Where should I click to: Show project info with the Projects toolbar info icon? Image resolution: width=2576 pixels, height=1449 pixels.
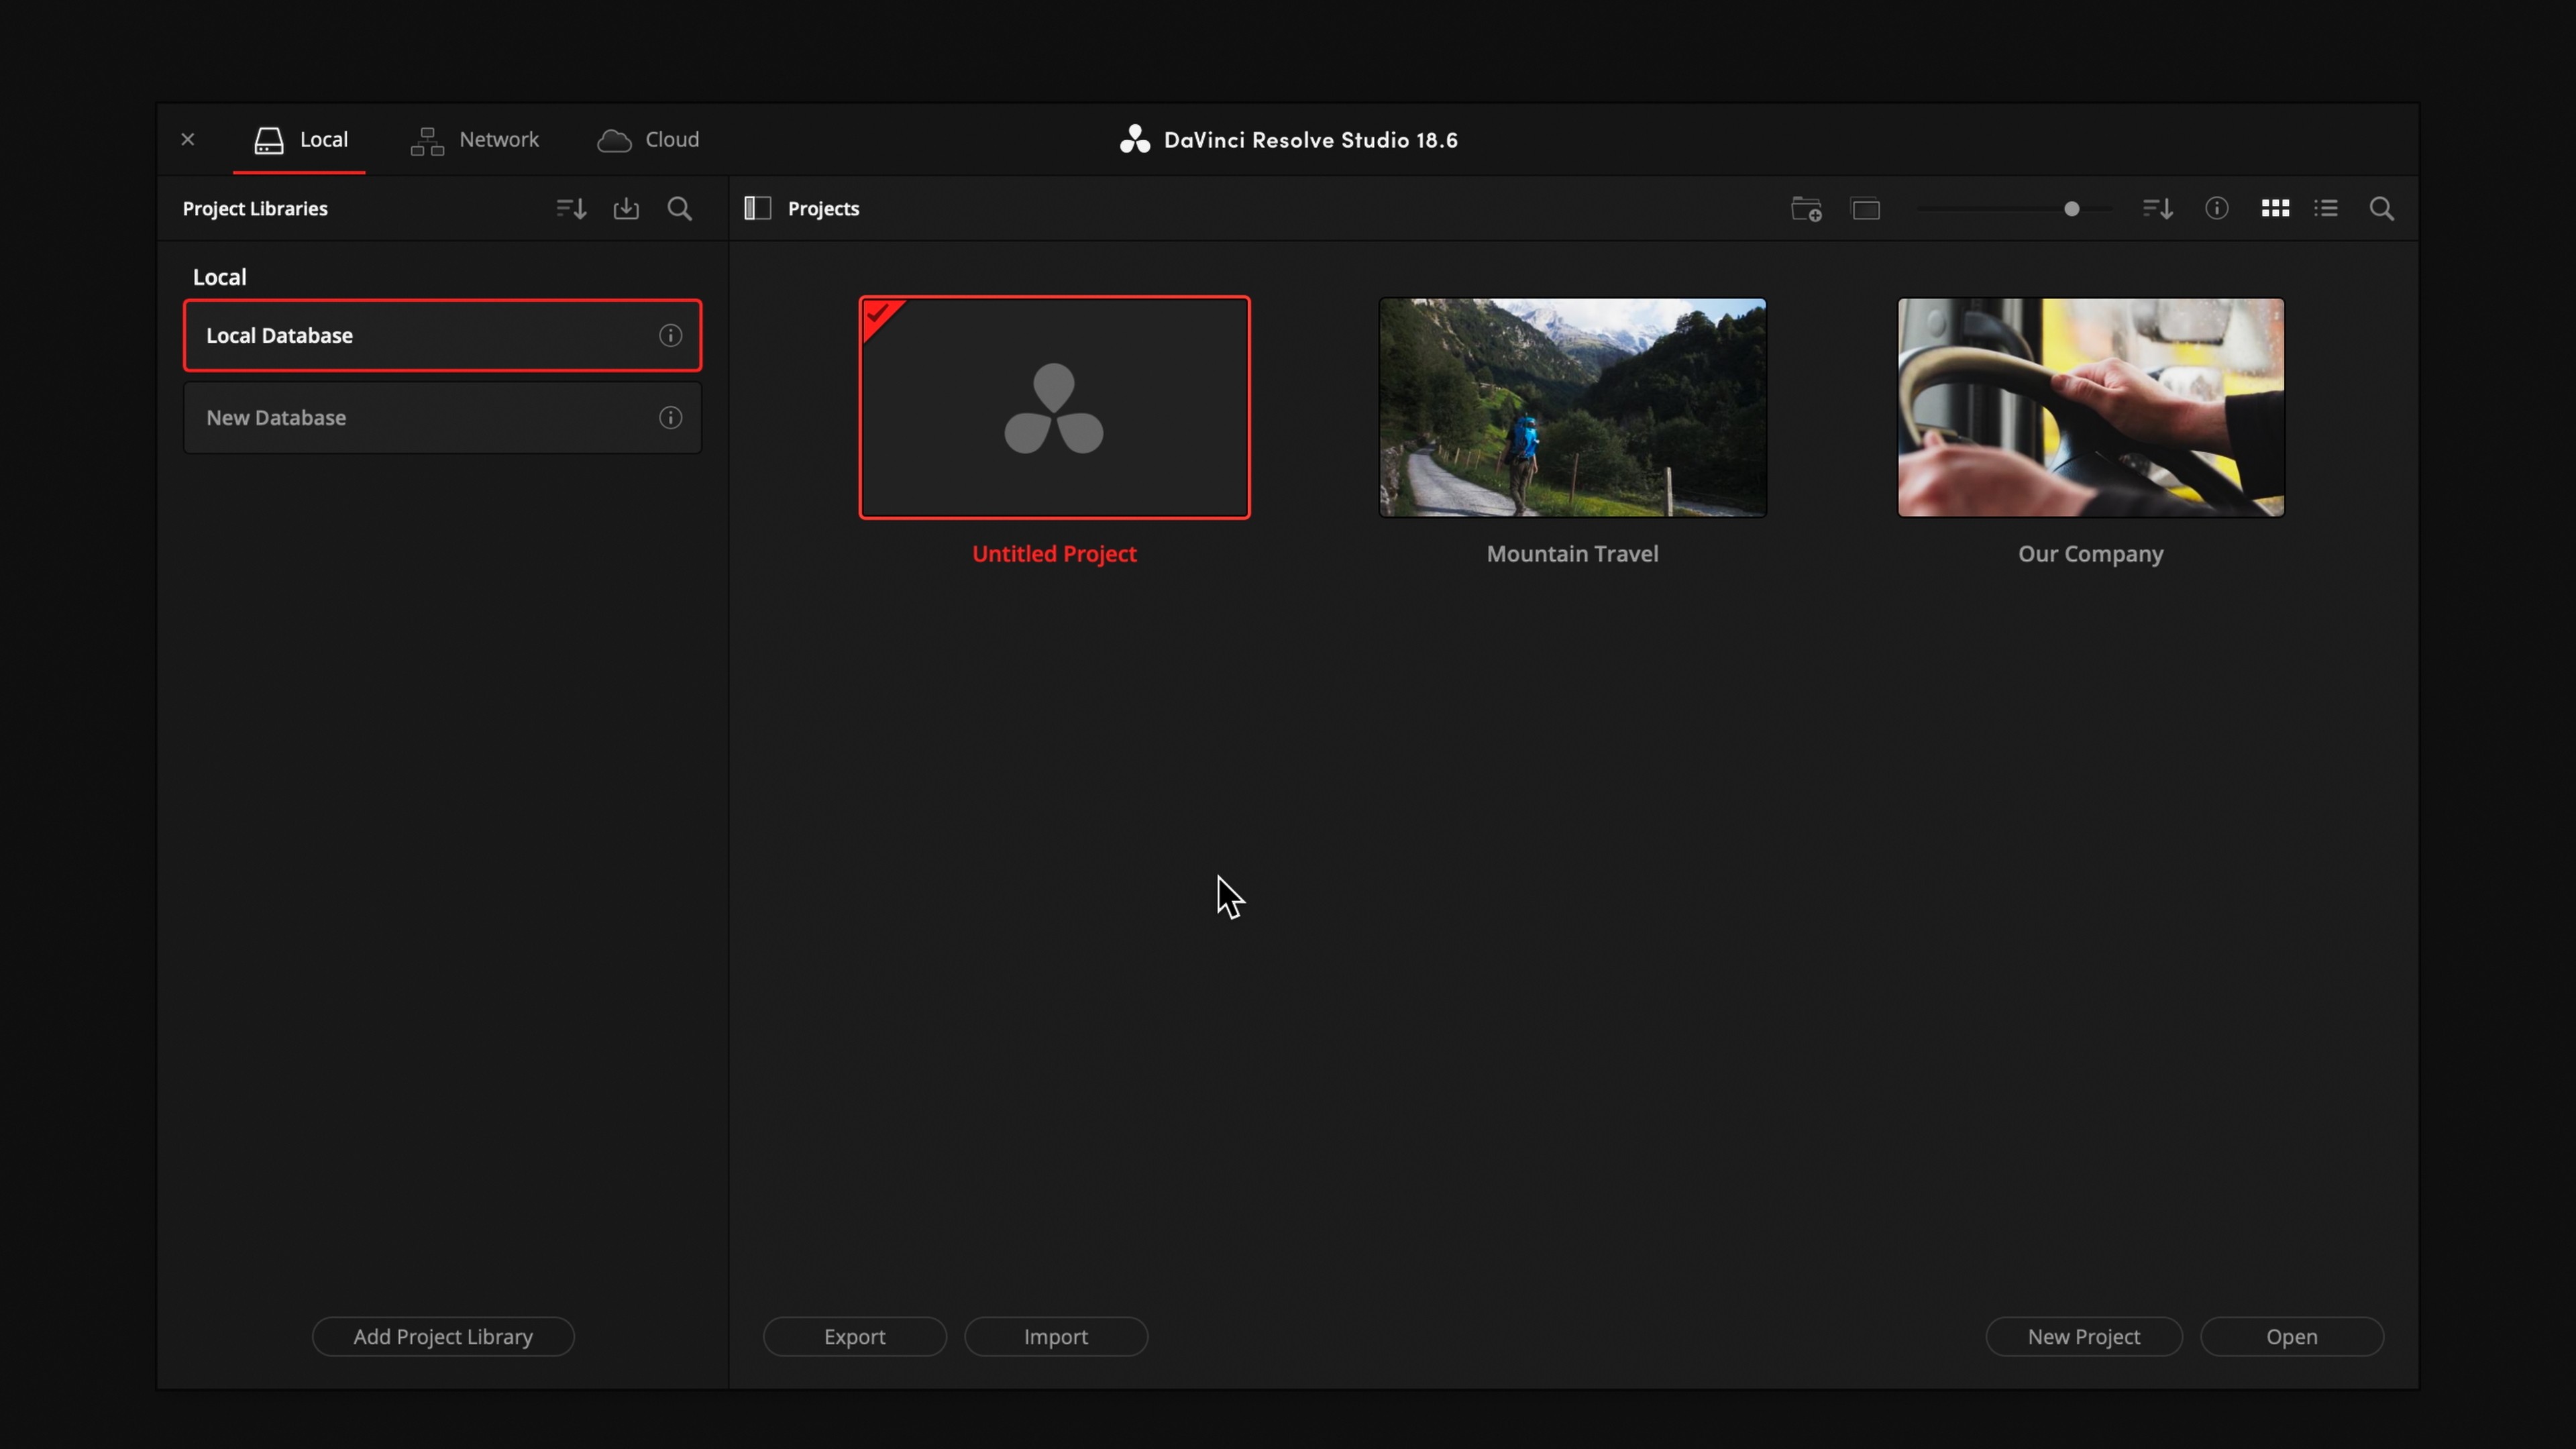2217,208
